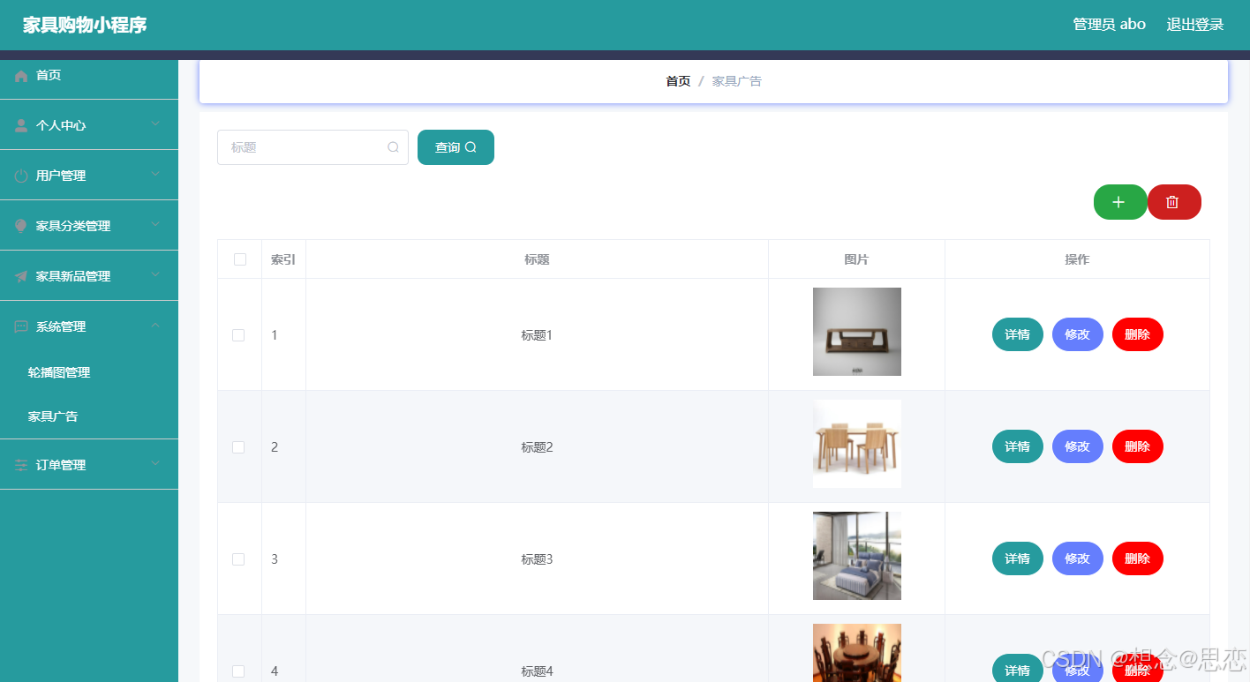Screen dimensions: 1250x682
Task: Open the 首页 sidebar menu item
Action: [89, 75]
